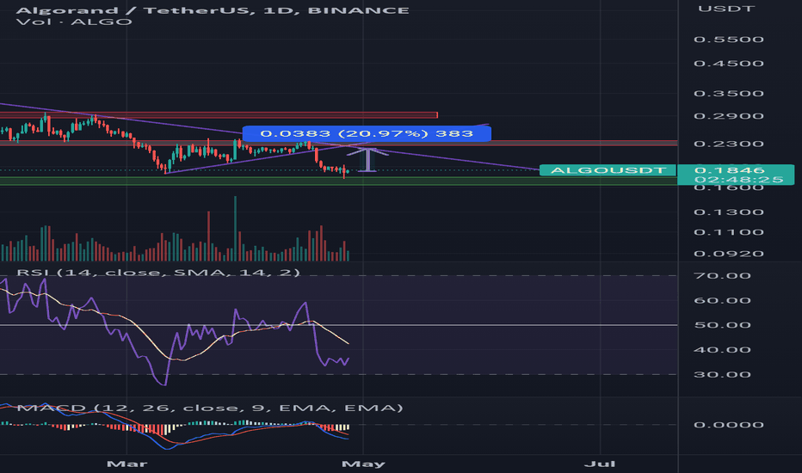The height and width of the screenshot is (473, 802).
Task: Click the 0.1846 current price tag
Action: 730,170
